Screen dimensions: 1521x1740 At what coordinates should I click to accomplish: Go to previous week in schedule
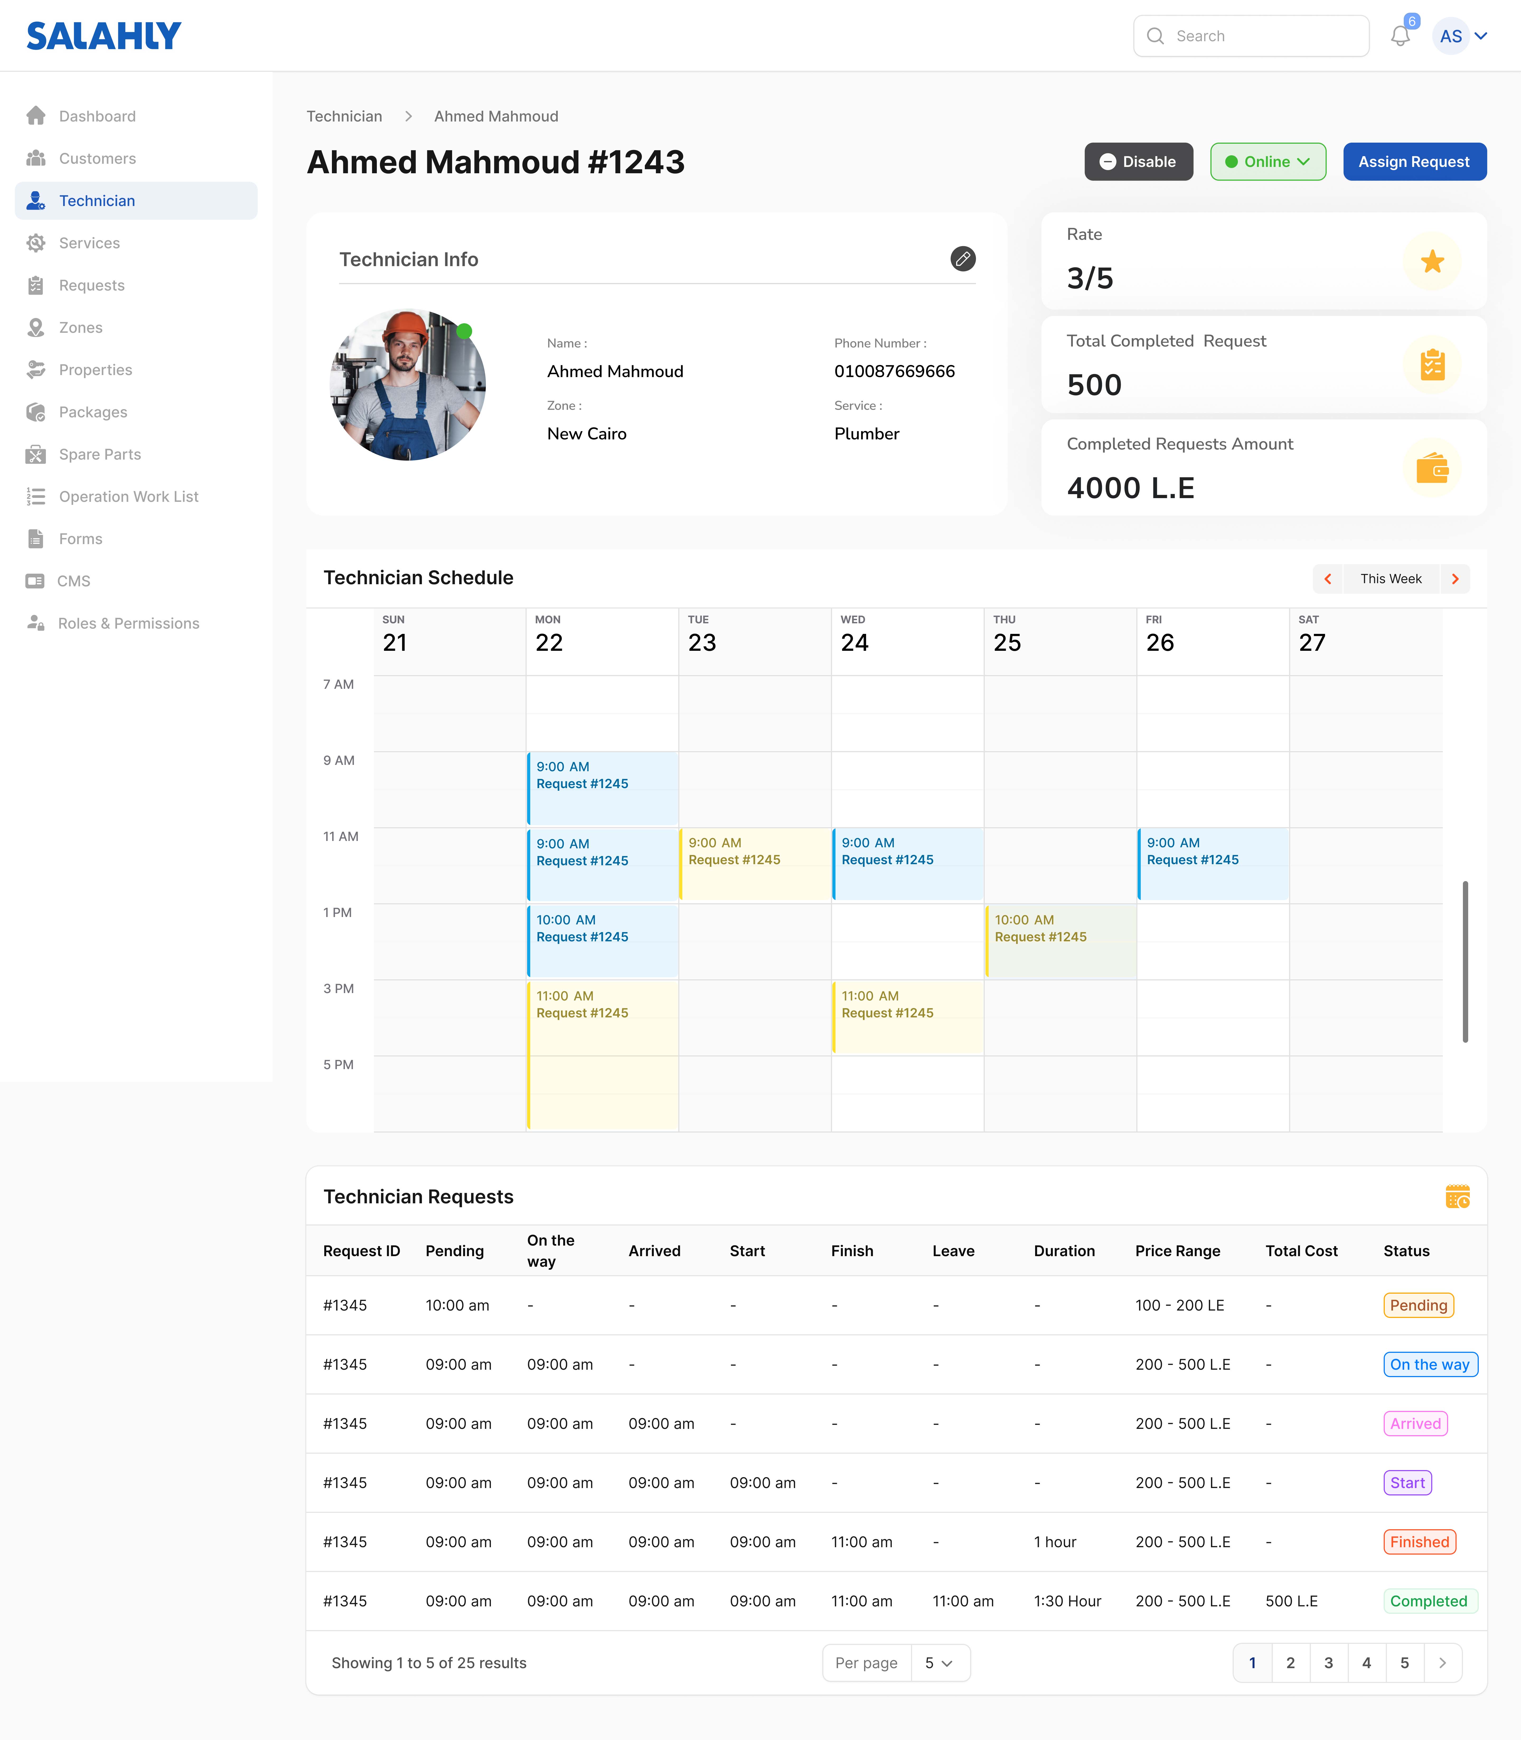point(1327,579)
